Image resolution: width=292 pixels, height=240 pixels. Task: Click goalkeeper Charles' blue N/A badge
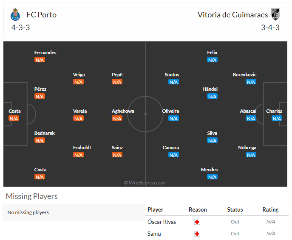pyautogui.click(x=277, y=118)
